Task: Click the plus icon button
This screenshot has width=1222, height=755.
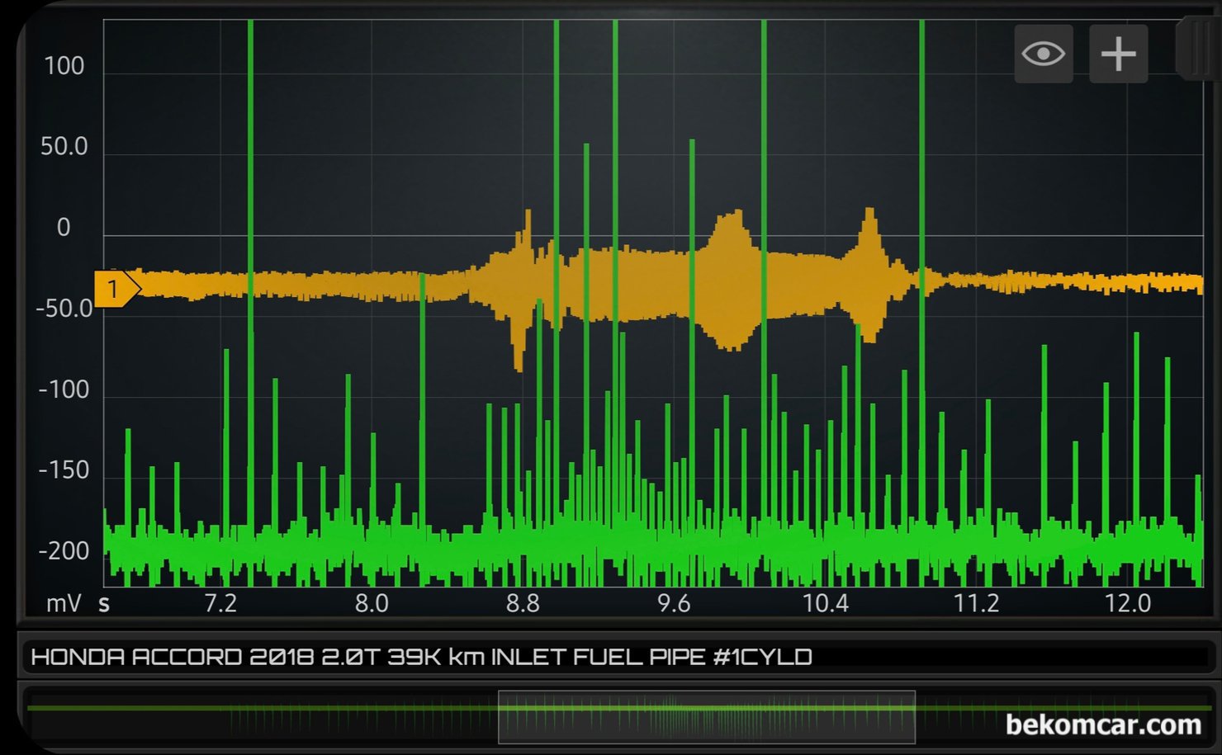Action: pyautogui.click(x=1118, y=54)
